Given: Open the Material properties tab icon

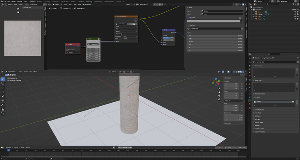Looking at the screenshot, I should click(250, 104).
